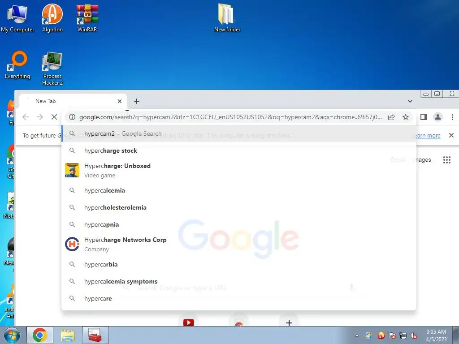
Task: Click Chrome in the taskbar
Action: (x=40, y=335)
